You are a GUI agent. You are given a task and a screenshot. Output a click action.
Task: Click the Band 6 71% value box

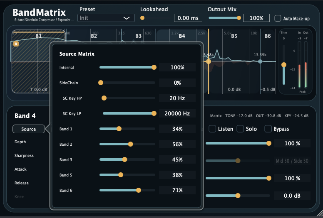[177, 190]
